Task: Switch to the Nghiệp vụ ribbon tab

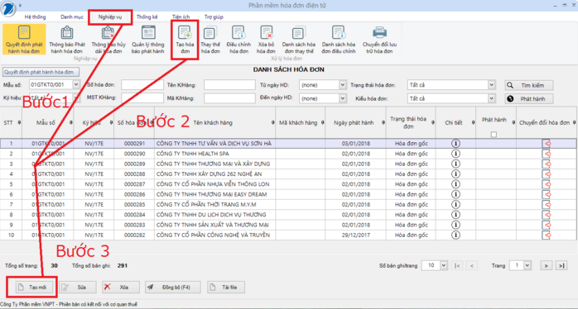Action: (x=110, y=17)
